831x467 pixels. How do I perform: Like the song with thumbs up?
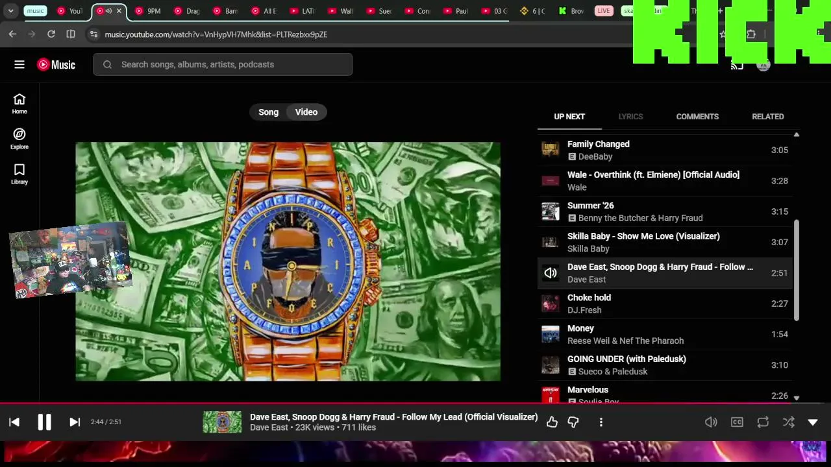tap(552, 422)
